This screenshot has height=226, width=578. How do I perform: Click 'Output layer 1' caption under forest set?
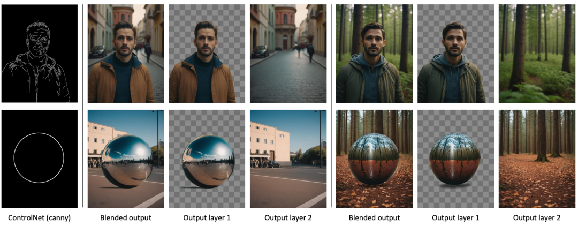tap(455, 218)
